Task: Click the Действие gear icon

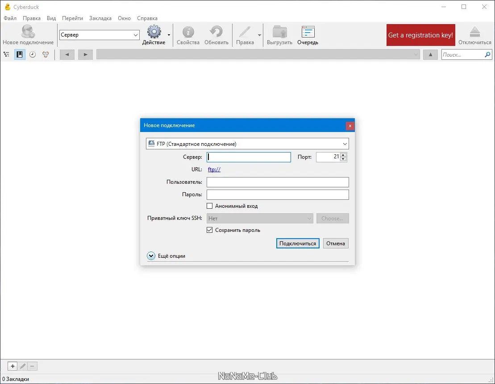Action: point(154,32)
